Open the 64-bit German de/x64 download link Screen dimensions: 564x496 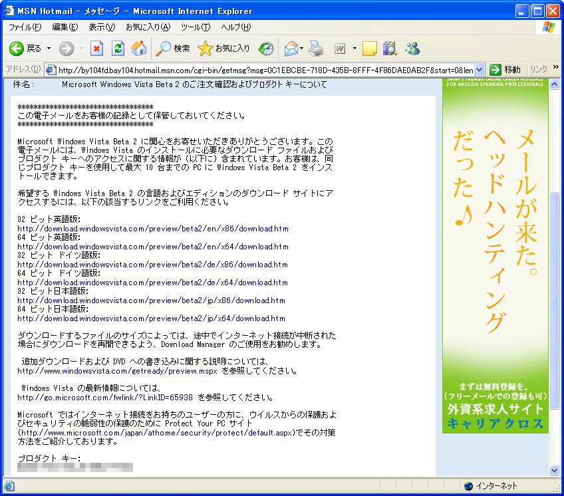152,283
